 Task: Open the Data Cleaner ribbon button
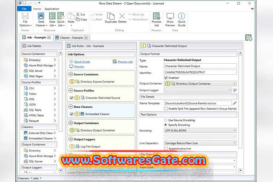(41, 20)
